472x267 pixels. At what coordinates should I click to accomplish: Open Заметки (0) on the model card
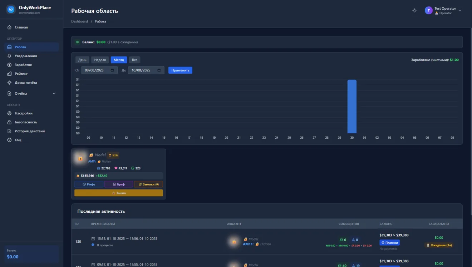[148, 184]
